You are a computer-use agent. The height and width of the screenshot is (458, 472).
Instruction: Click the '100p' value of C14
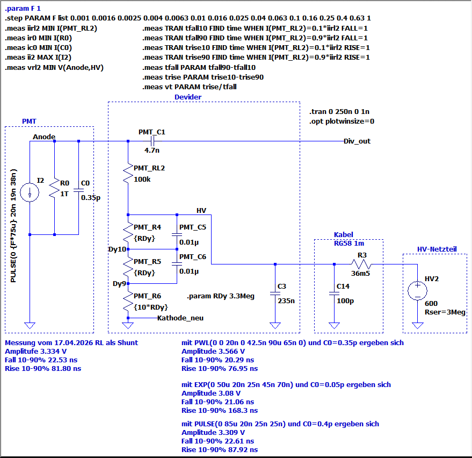345,300
